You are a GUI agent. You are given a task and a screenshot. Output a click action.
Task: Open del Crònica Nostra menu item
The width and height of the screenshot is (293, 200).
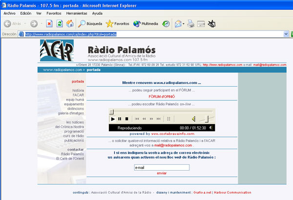point(69,127)
